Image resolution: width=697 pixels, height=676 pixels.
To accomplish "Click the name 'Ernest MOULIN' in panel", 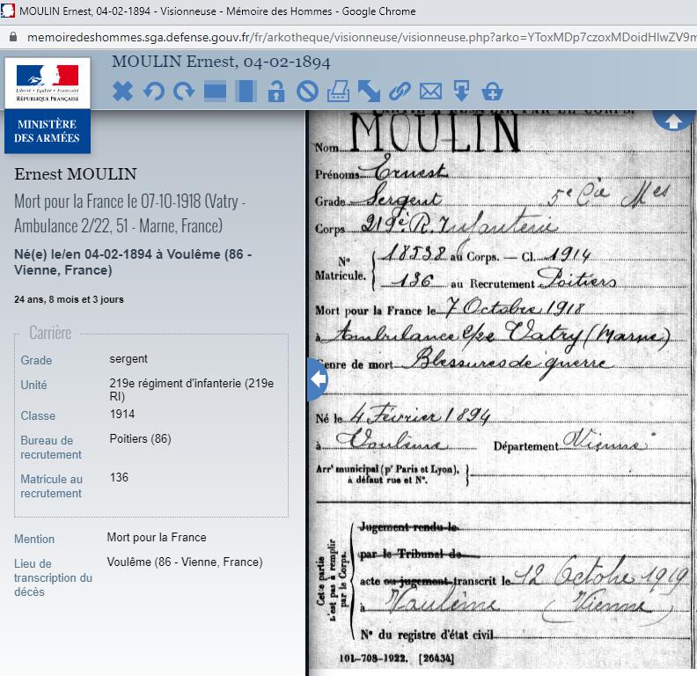I will (x=76, y=174).
